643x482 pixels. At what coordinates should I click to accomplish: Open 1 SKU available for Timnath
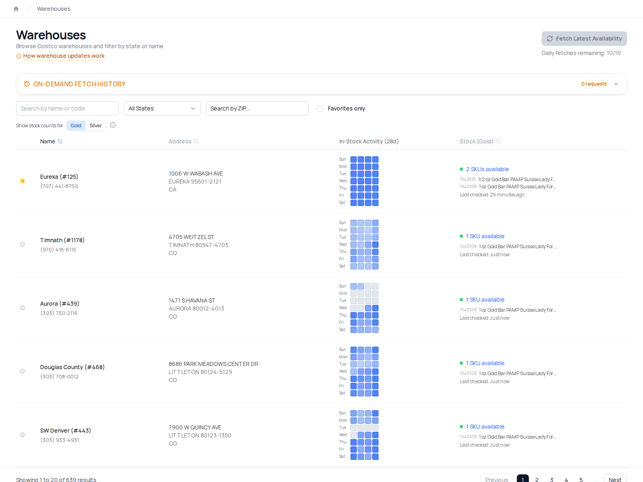pos(485,236)
